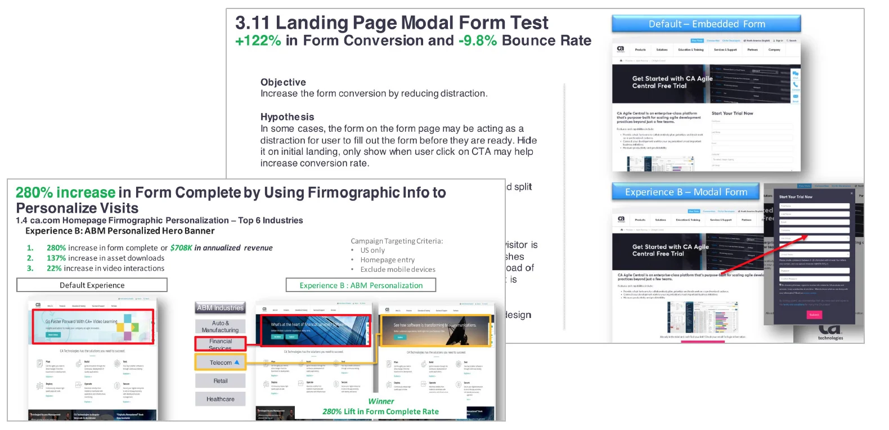Click '137% increase in asset downloads' bullet

pos(105,258)
